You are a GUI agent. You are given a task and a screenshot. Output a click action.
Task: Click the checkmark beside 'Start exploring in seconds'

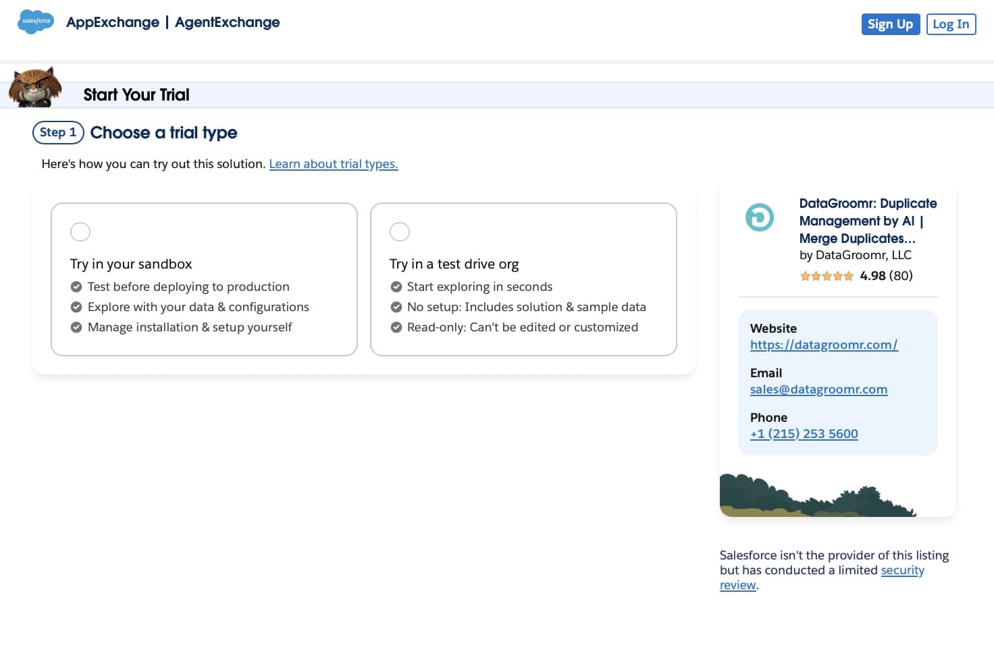click(x=396, y=286)
